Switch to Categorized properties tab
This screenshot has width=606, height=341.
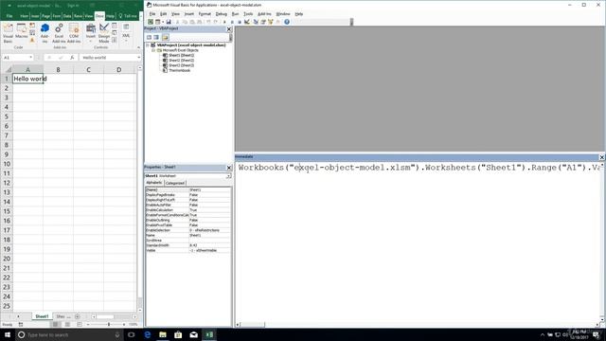tap(175, 183)
